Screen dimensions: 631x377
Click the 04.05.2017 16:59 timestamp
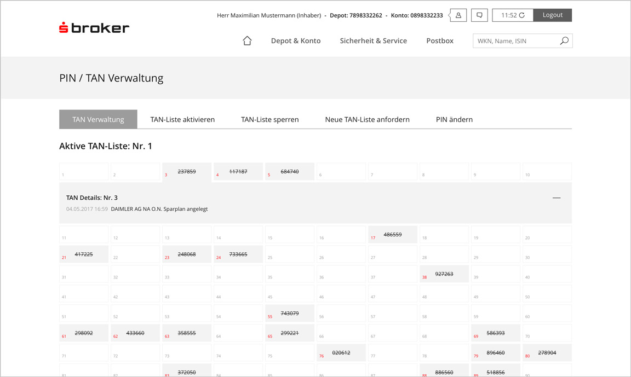(87, 209)
